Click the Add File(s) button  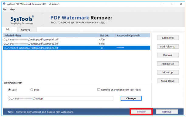pos(168,38)
